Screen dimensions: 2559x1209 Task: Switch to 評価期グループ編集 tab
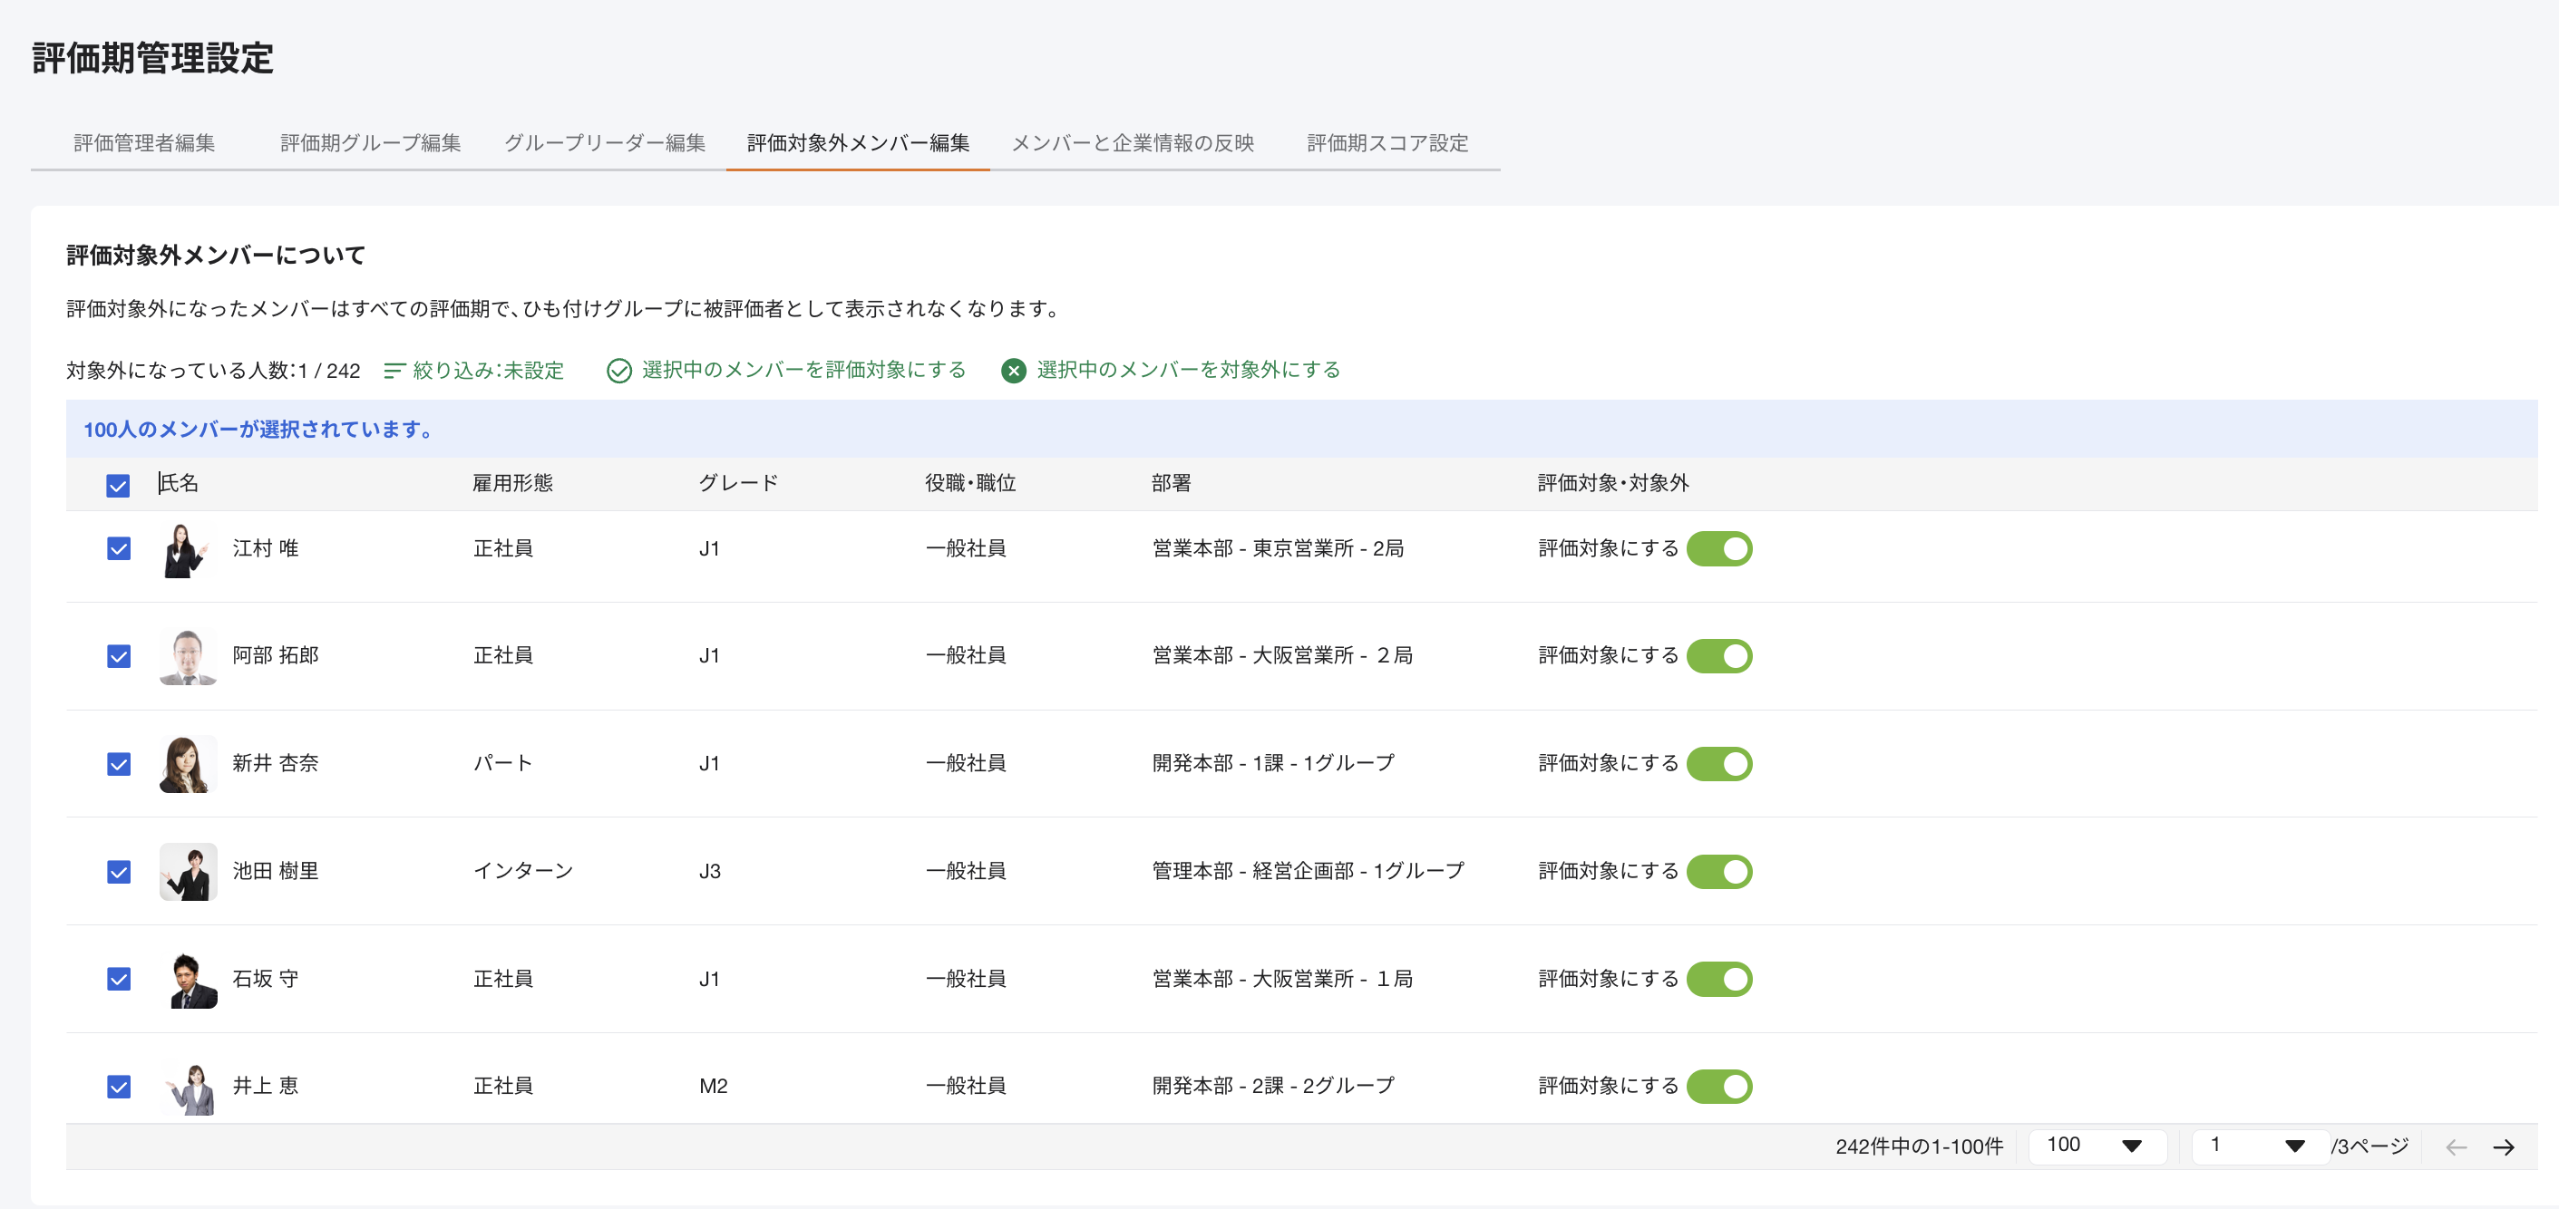point(371,143)
